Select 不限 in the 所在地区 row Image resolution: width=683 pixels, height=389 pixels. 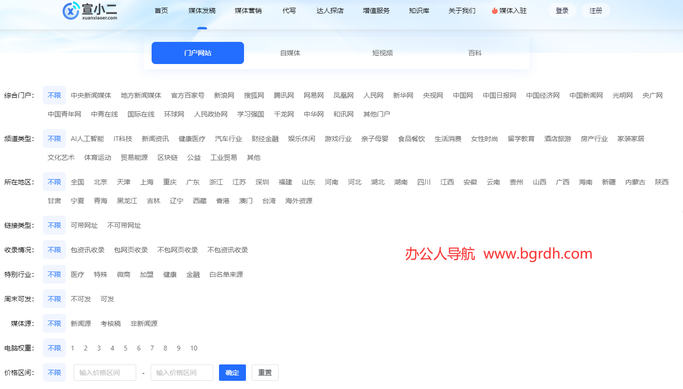[x=54, y=182]
